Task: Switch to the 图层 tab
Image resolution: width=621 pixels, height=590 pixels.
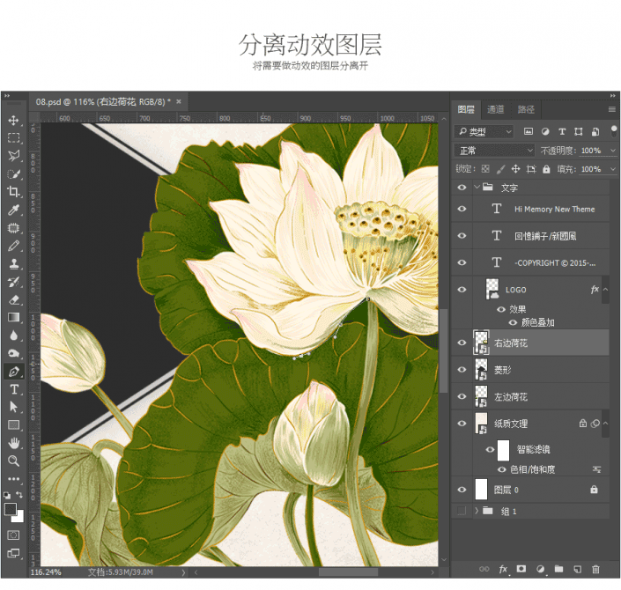Action: click(x=466, y=109)
